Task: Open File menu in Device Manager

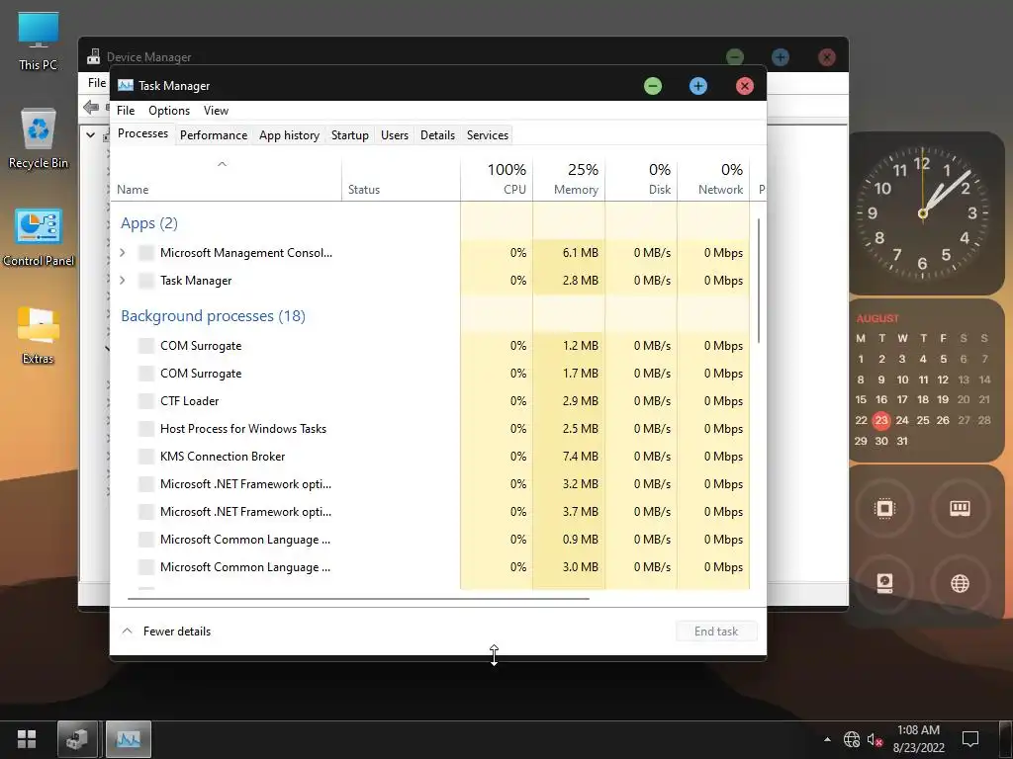Action: click(97, 83)
